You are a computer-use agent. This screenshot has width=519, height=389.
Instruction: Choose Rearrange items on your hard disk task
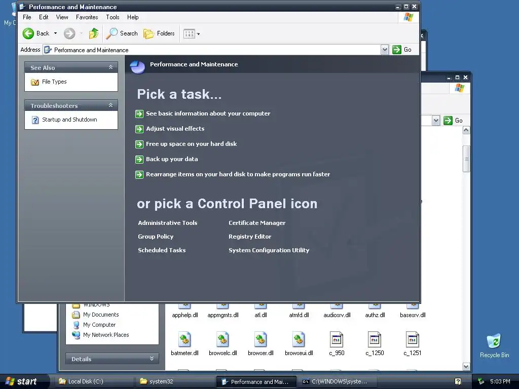[238, 174]
